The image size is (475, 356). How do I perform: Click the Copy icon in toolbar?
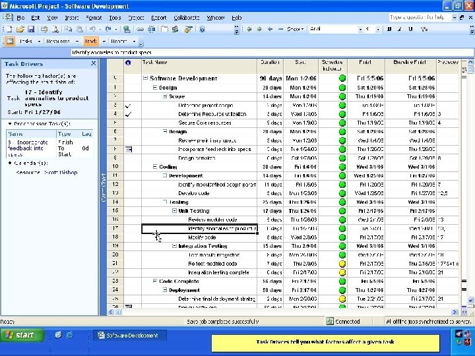click(68, 29)
